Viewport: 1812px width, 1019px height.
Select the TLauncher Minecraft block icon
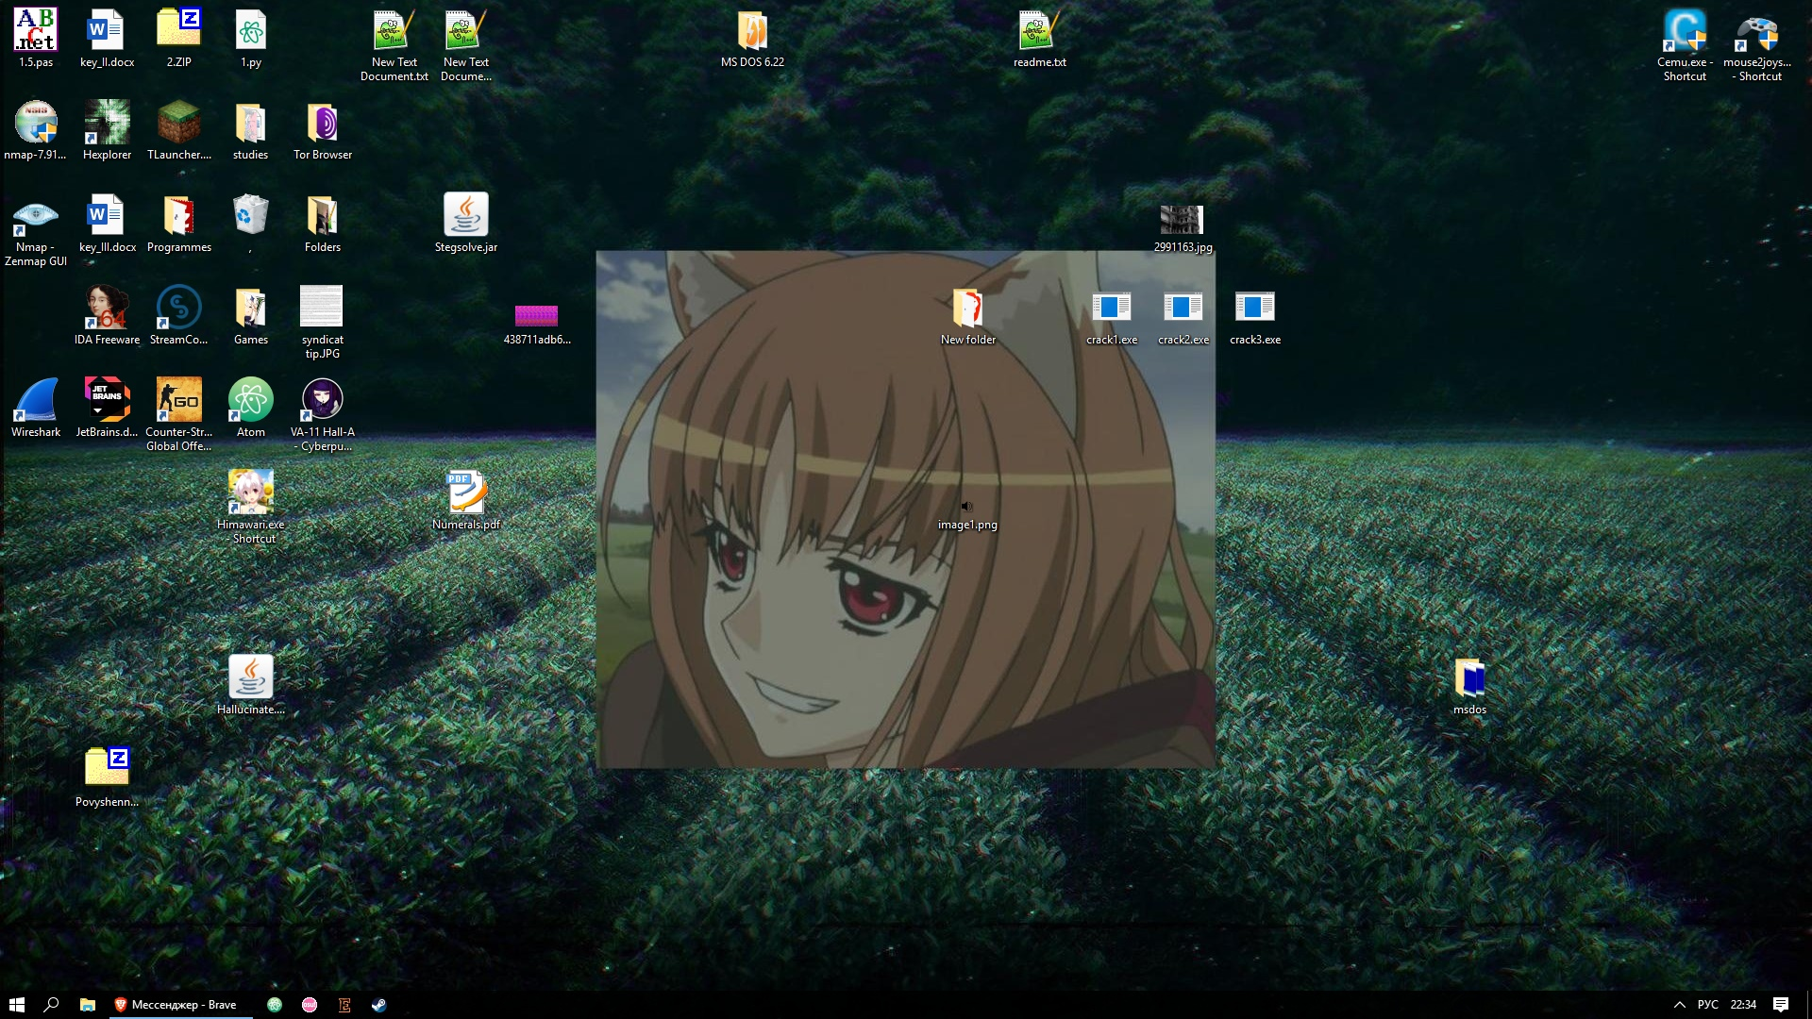pyautogui.click(x=178, y=123)
